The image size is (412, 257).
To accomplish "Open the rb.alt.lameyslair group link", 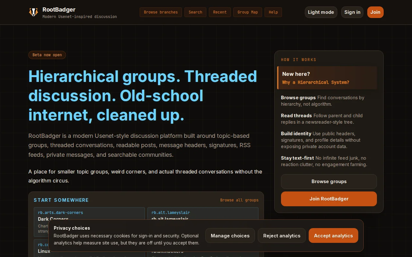I will pos(171,213).
